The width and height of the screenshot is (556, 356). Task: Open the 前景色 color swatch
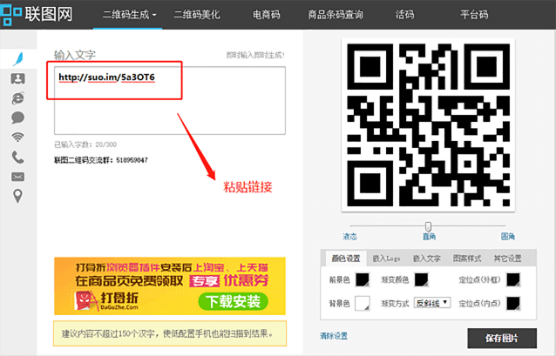(363, 280)
